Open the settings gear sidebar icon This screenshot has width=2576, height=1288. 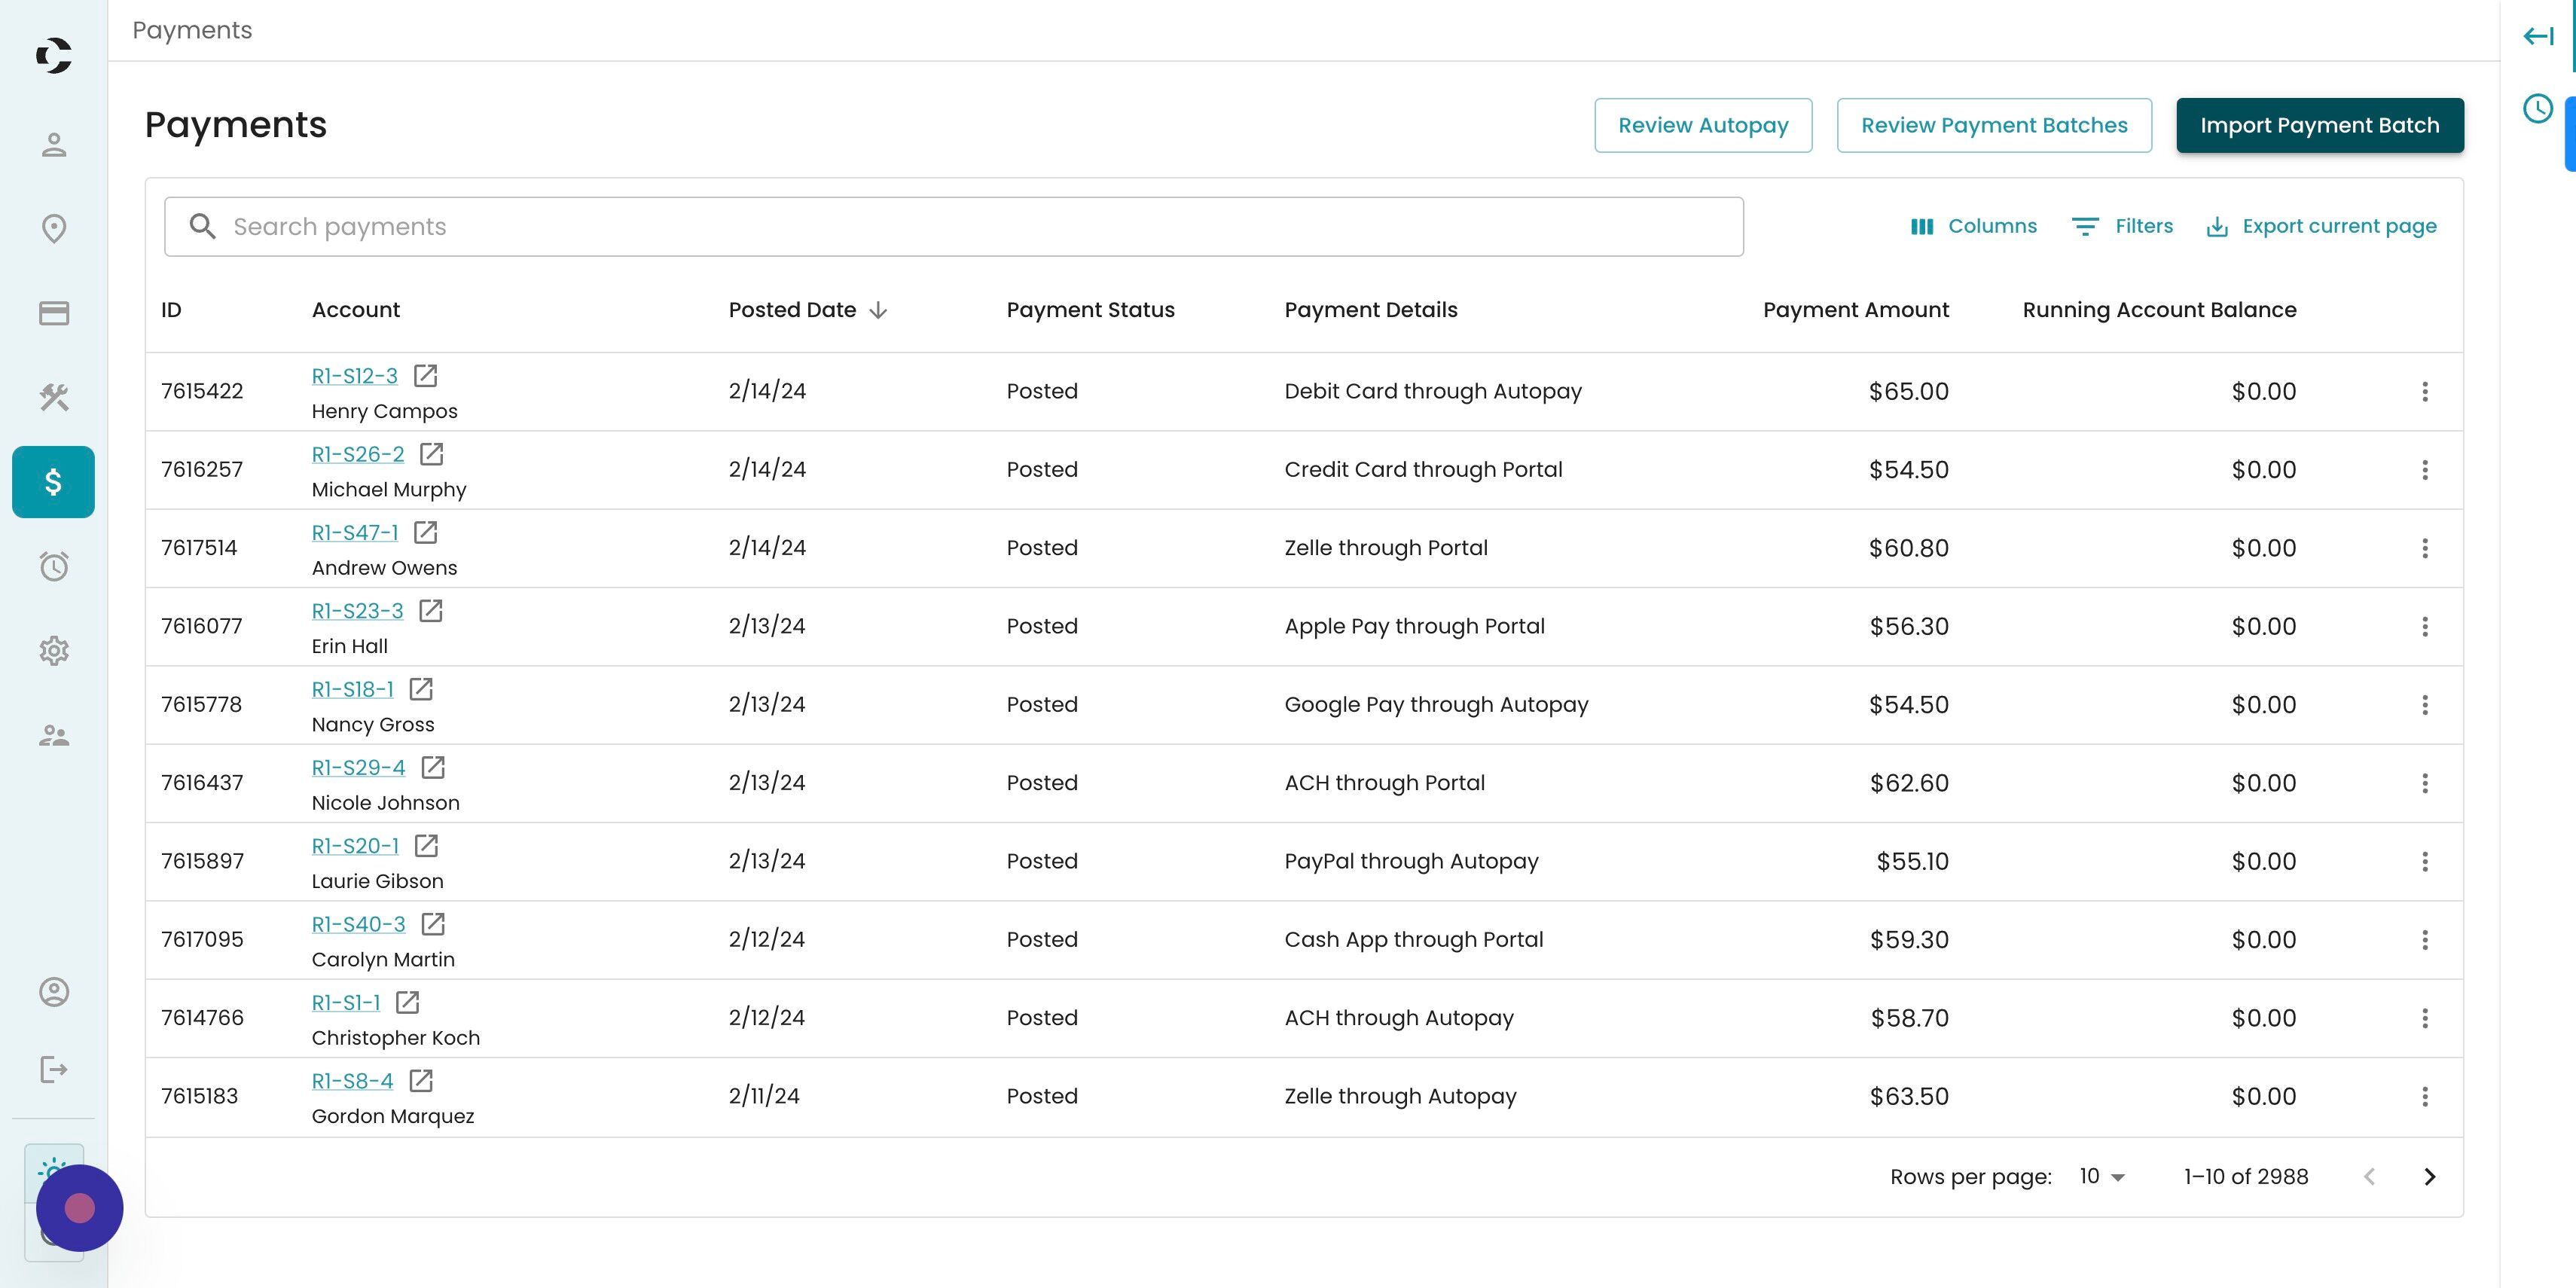[54, 651]
